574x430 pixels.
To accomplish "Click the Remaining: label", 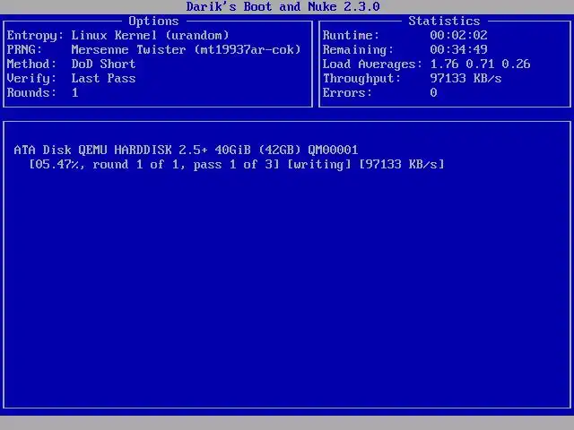I will (x=358, y=49).
